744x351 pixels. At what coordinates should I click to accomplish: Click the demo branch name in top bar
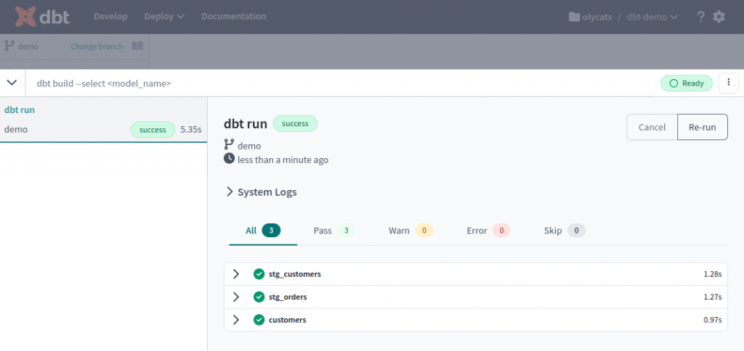tap(28, 46)
